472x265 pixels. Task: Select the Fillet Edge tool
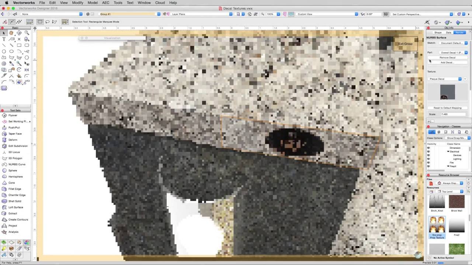click(15, 189)
